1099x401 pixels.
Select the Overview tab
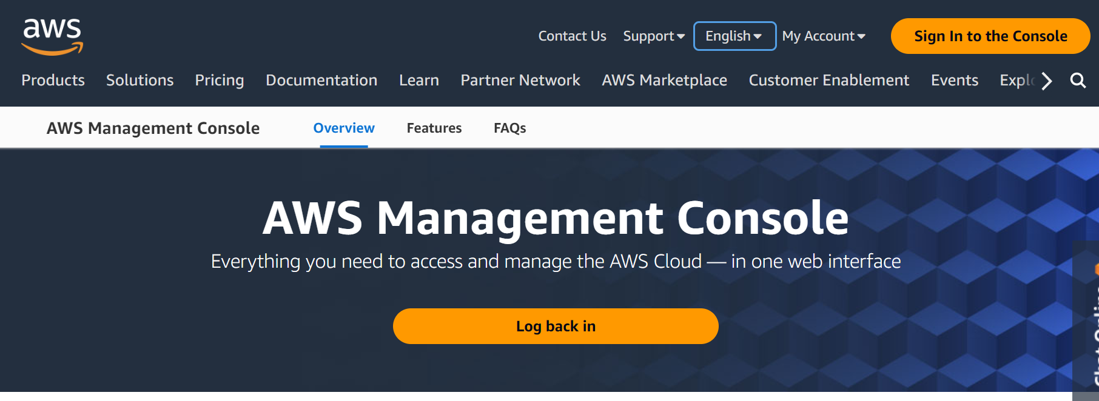tap(344, 128)
